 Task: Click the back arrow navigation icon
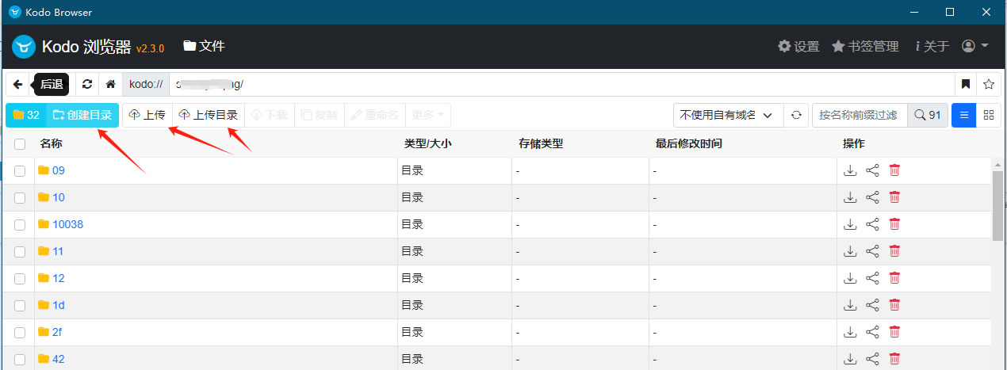(17, 84)
